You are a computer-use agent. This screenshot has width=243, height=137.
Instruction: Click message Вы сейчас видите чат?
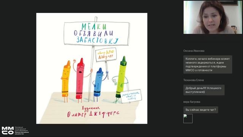pos(201,110)
